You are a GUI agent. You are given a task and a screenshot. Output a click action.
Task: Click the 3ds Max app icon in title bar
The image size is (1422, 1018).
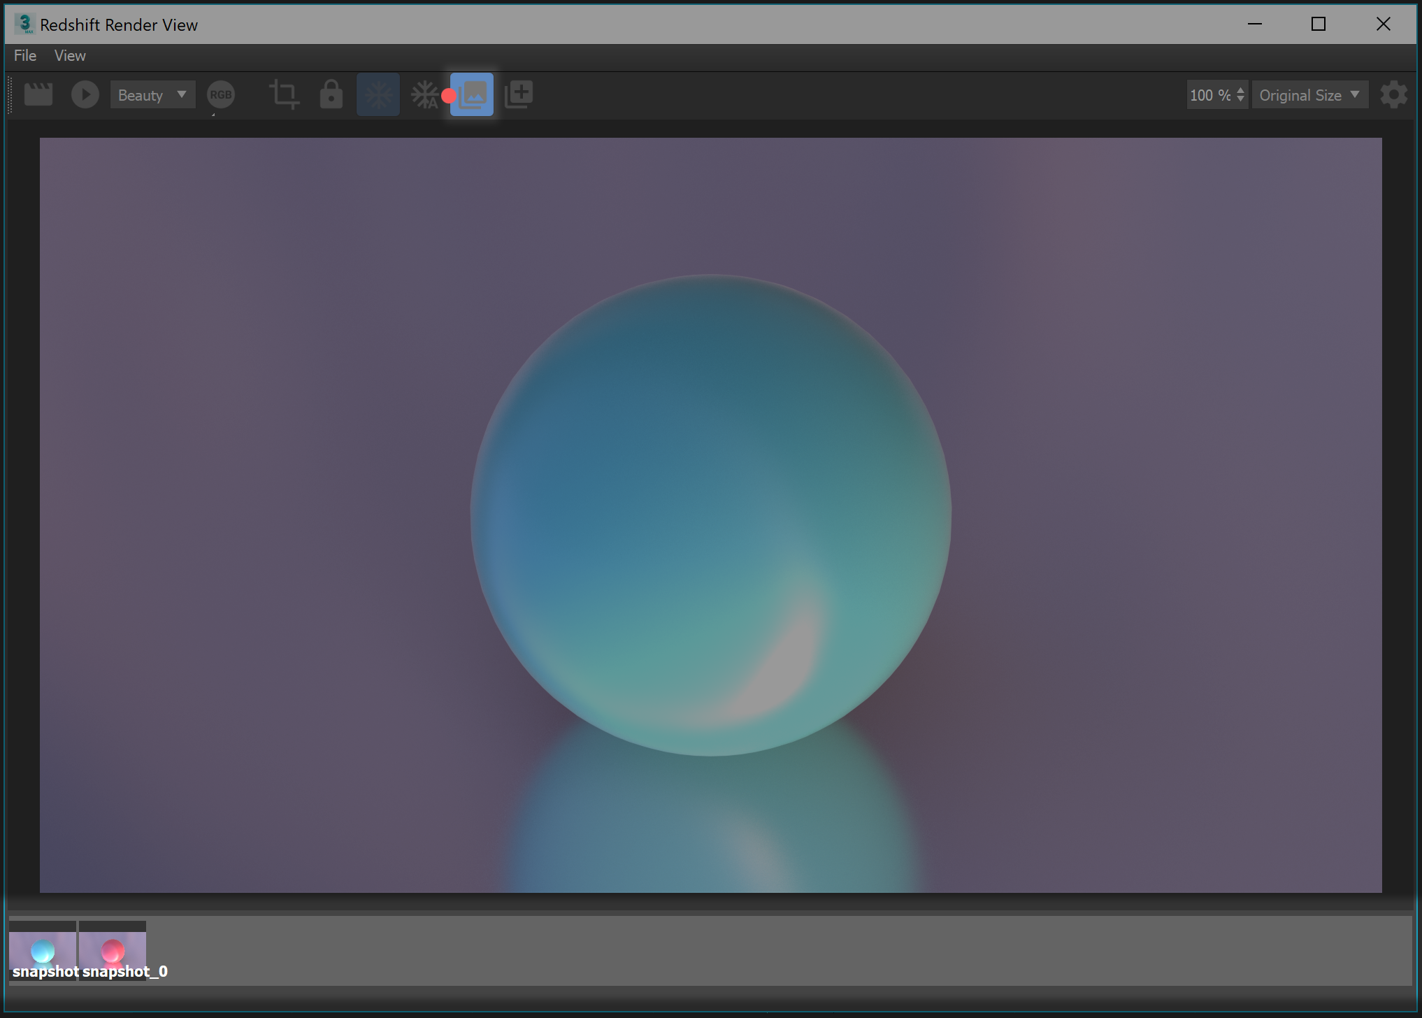pyautogui.click(x=24, y=24)
